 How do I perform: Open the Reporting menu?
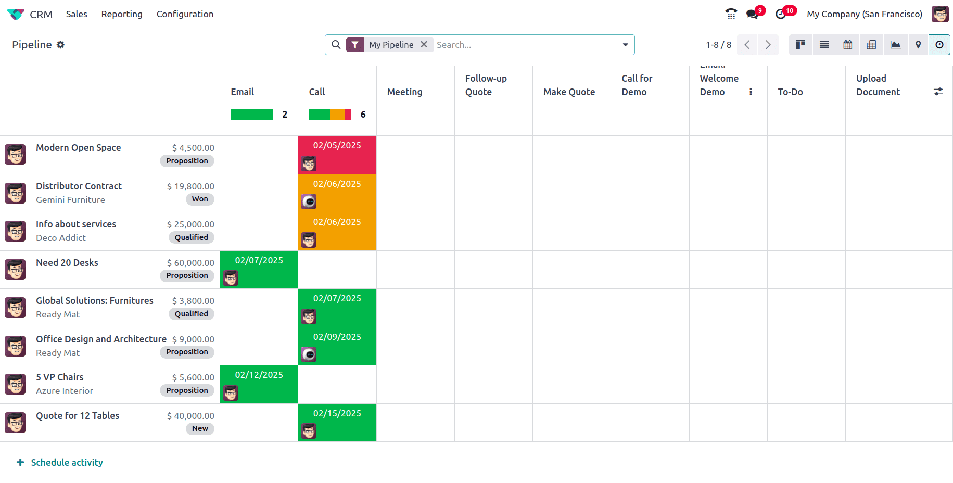122,14
